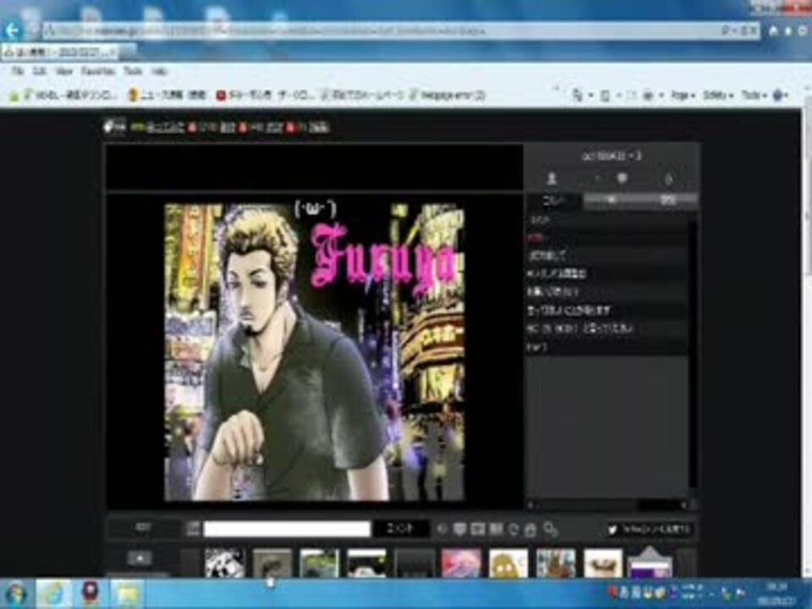The image size is (812, 609).
Task: Open the black-and-white manga thumbnail
Action: click(225, 563)
